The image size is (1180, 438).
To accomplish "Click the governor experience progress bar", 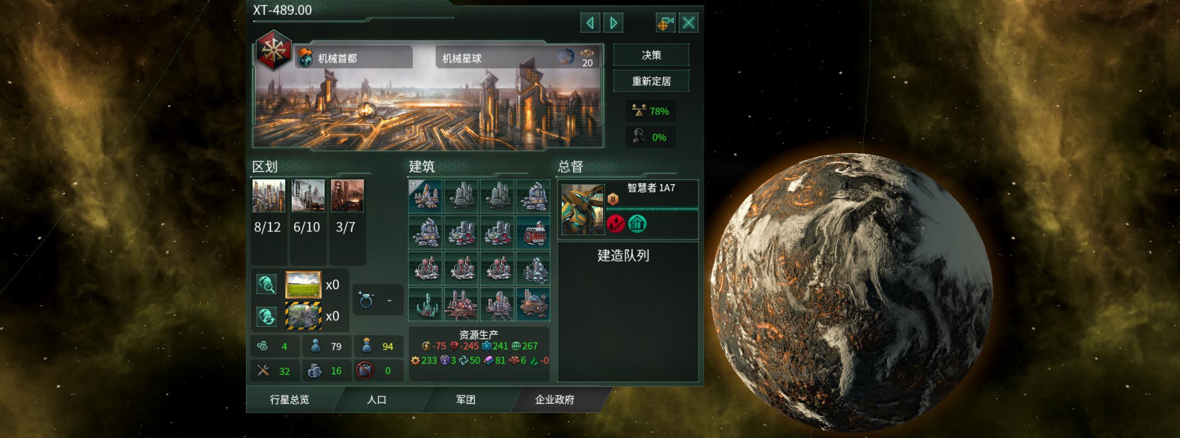I will (652, 209).
